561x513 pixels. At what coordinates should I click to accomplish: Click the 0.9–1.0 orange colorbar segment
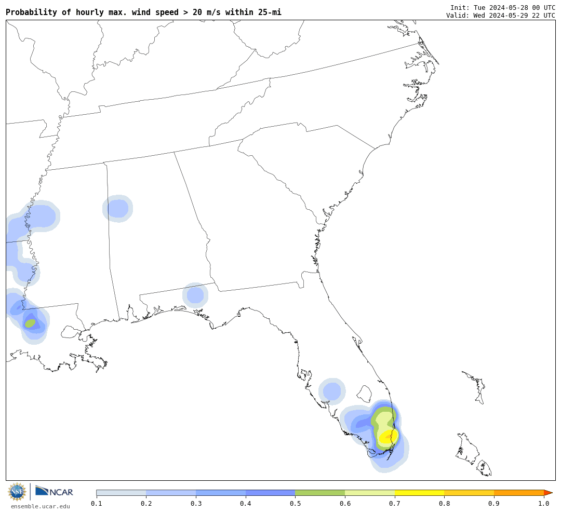coord(519,493)
